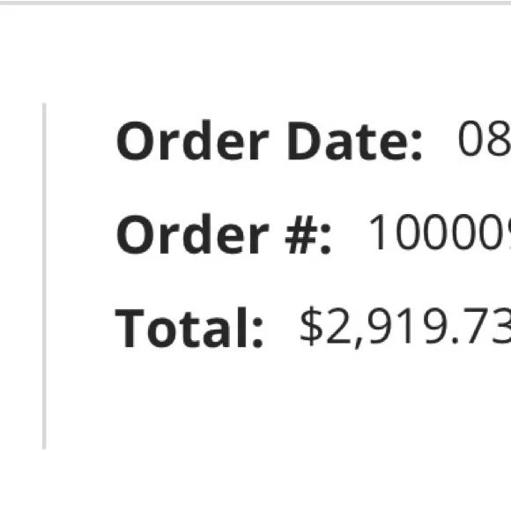
Task: Click the leading "1" of the order number
Action: click(378, 232)
